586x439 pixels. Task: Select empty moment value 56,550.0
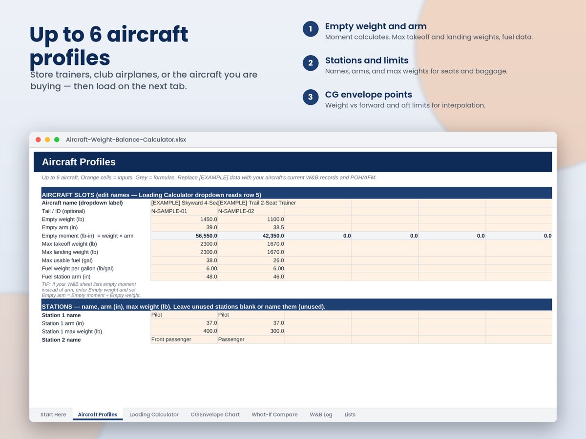tap(184, 236)
